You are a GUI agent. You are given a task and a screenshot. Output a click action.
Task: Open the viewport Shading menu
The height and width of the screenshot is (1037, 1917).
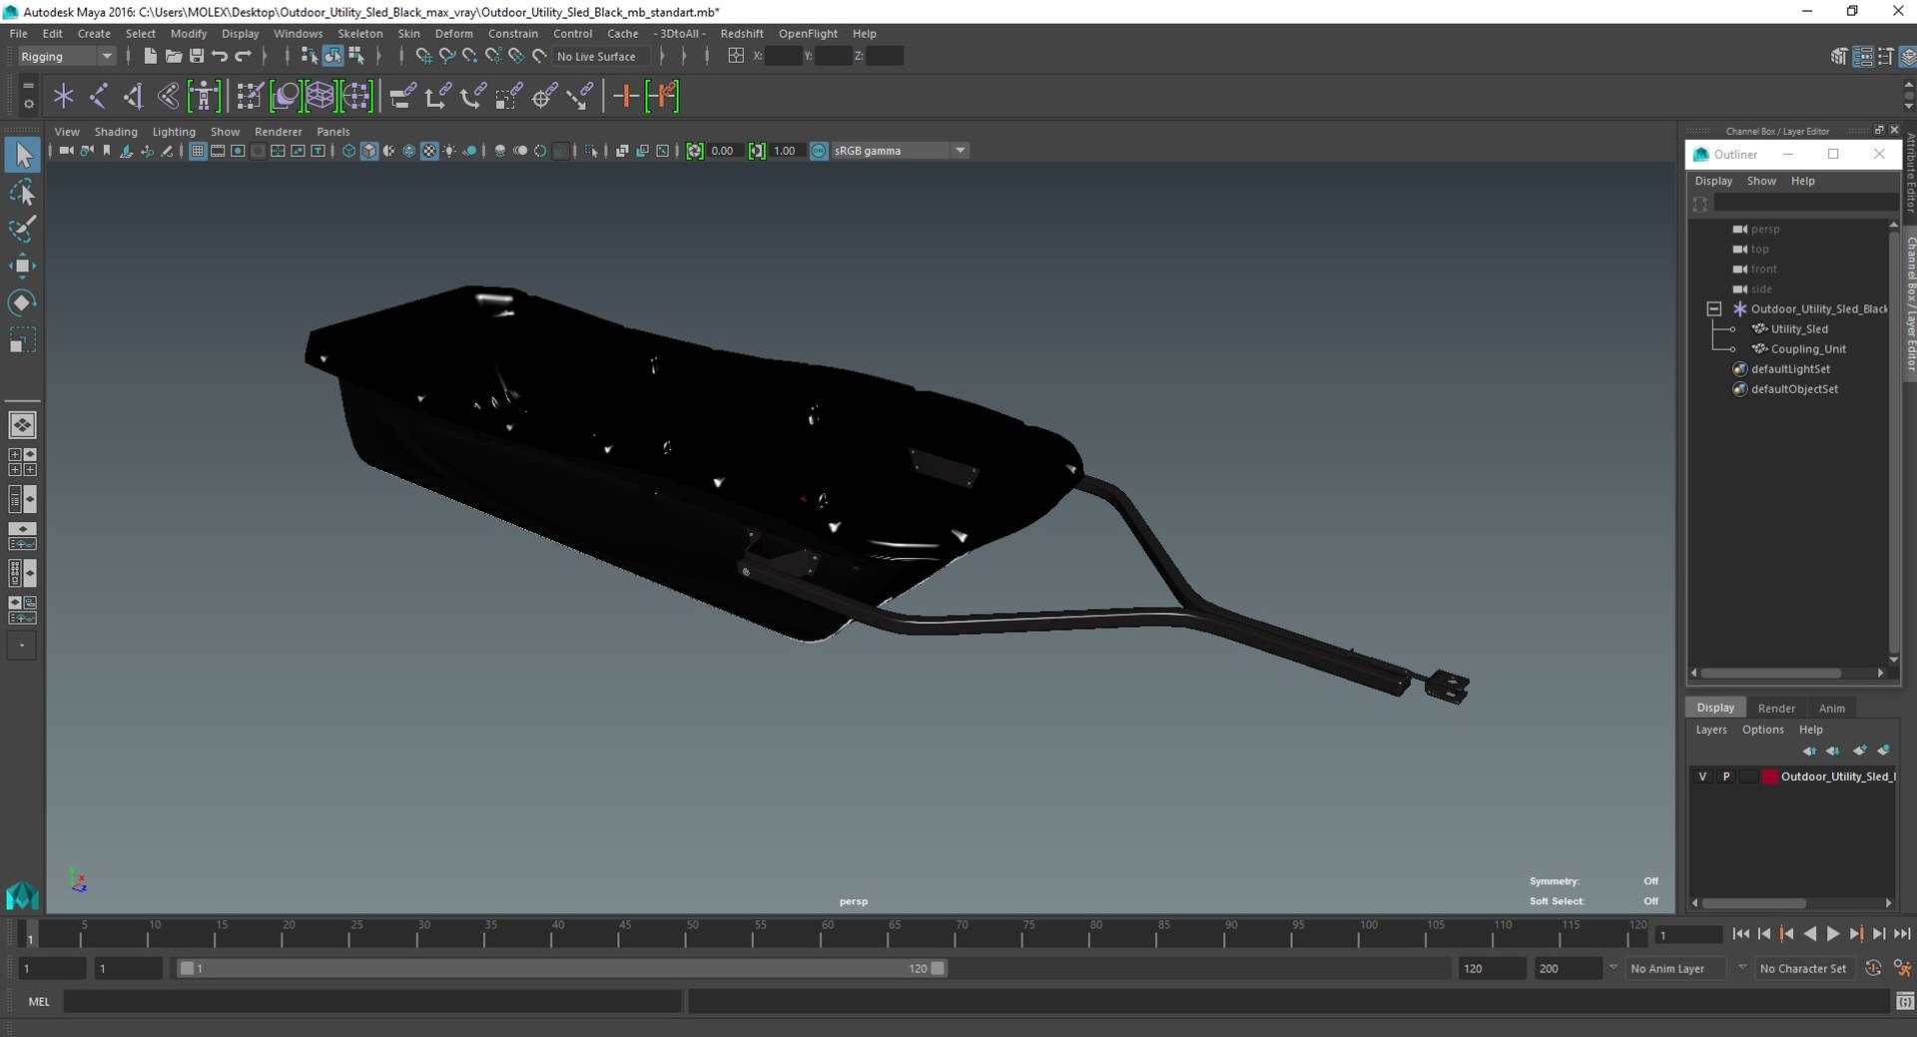[116, 132]
